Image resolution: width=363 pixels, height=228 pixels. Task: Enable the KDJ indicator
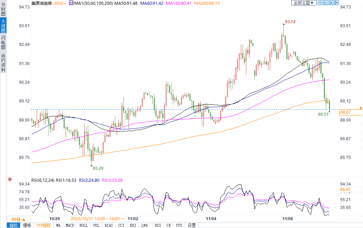[x=133, y=225]
